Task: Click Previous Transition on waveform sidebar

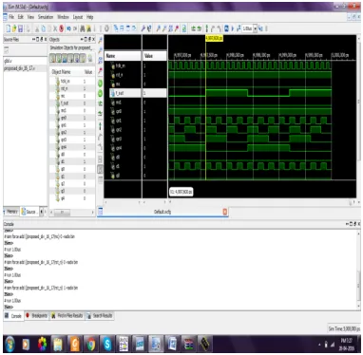Action: coord(100,103)
